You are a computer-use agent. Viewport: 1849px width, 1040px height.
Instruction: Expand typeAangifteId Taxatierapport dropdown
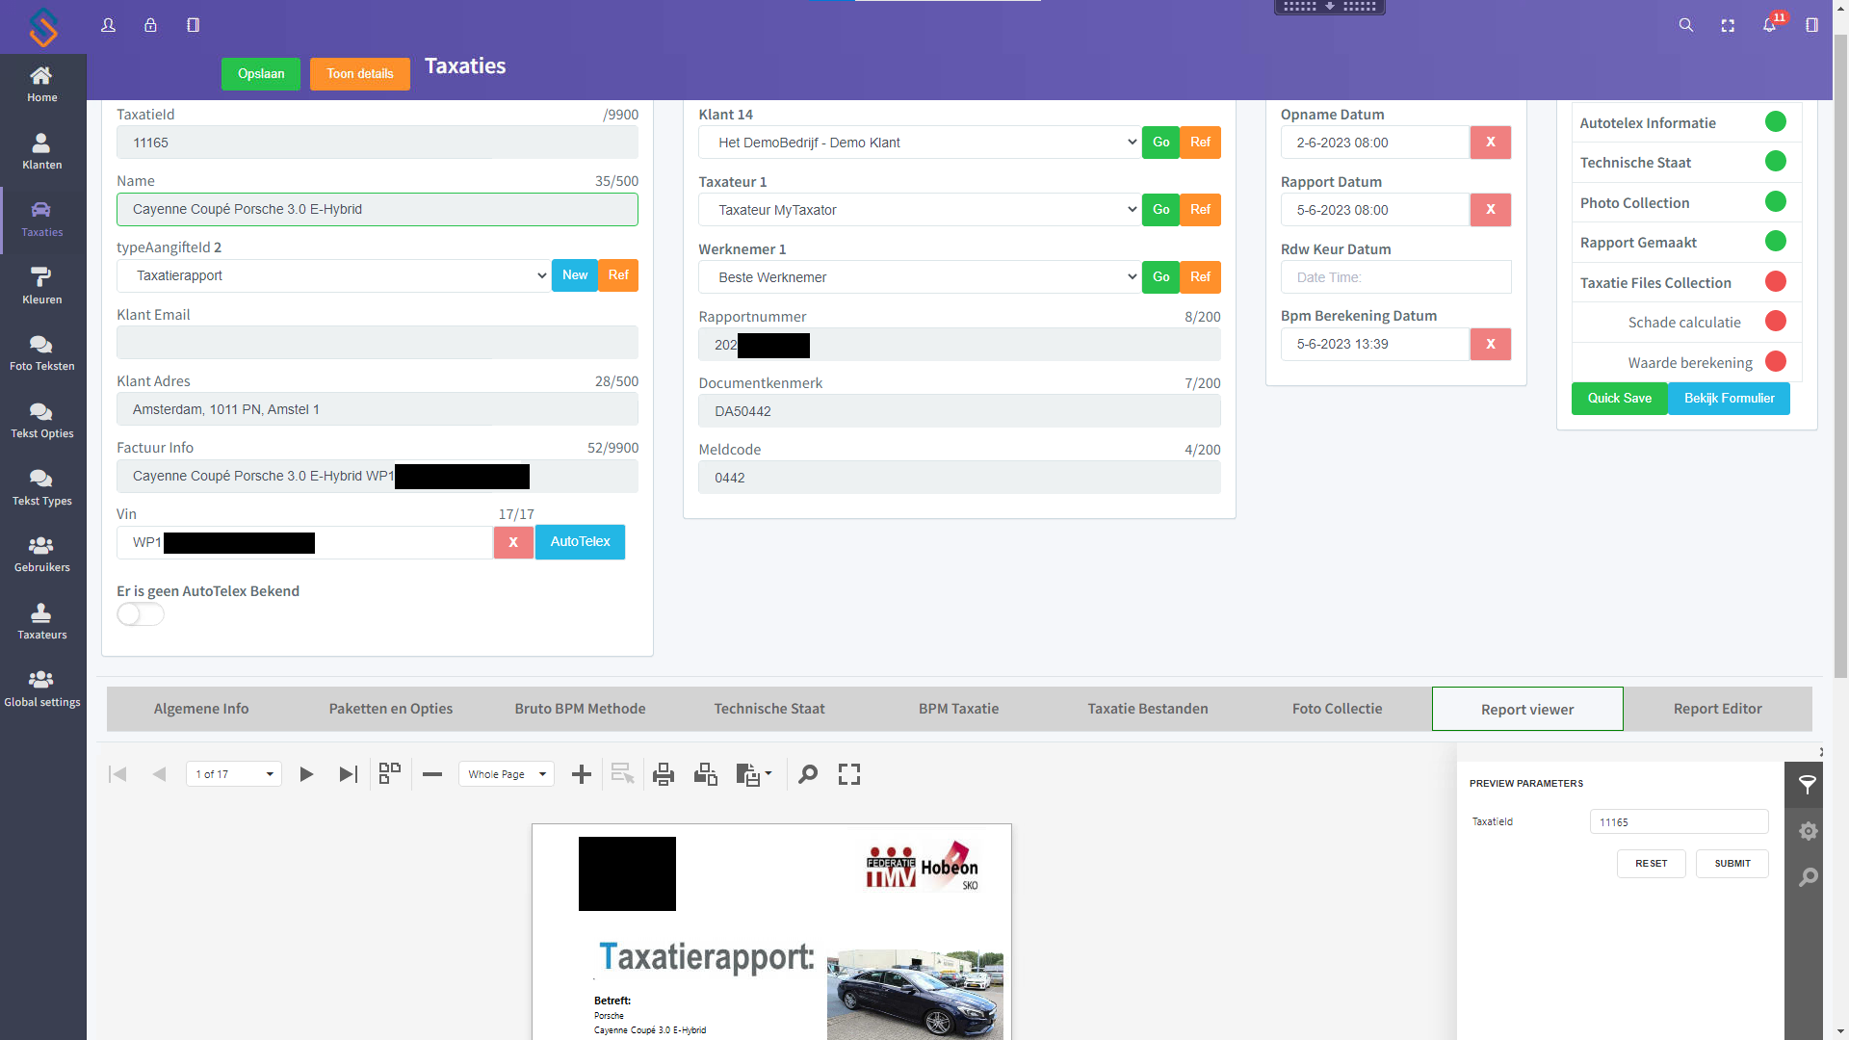333,275
